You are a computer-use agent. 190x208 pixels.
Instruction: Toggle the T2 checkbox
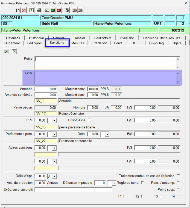point(142,196)
